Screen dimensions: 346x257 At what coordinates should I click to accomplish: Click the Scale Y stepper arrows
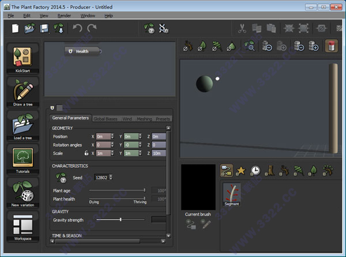pos(140,153)
